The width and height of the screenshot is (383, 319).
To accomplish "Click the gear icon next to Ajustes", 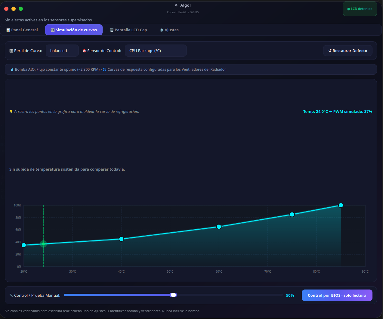I will tap(162, 30).
